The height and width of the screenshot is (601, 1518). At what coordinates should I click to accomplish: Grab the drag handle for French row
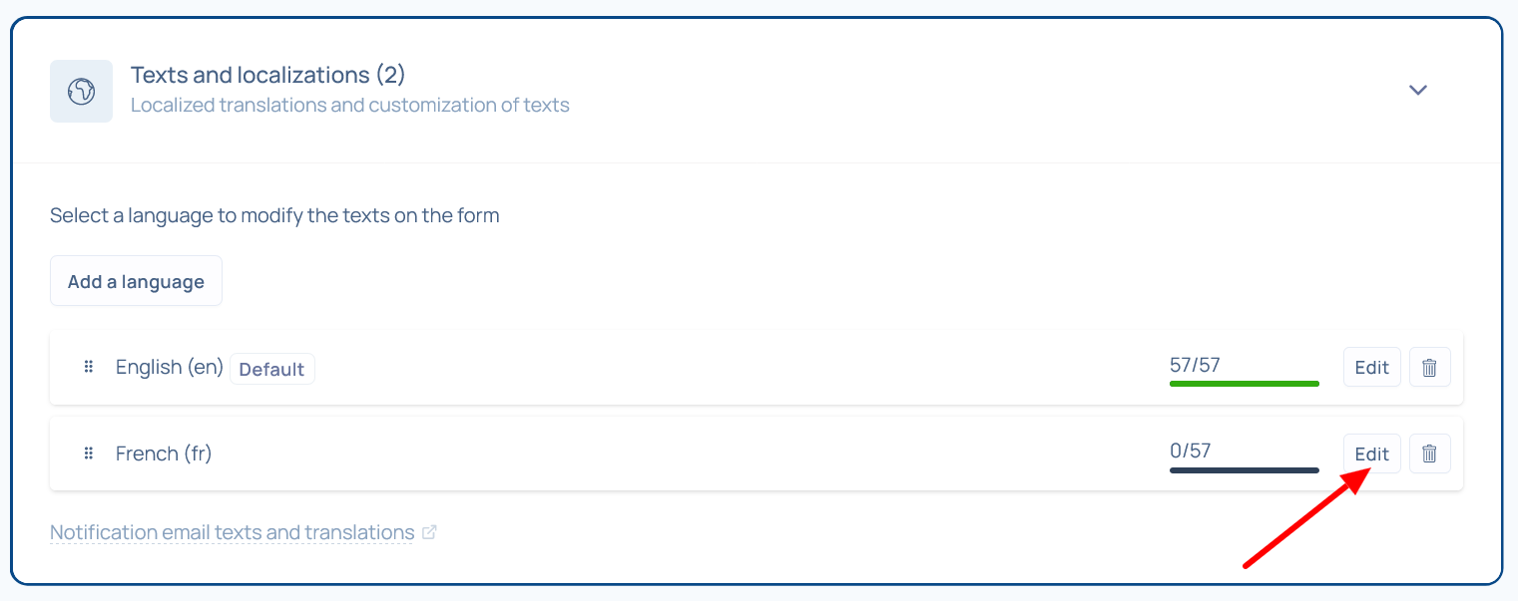88,453
